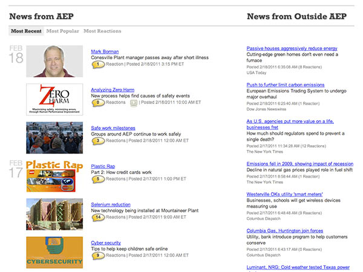This screenshot has width=363, height=272.
Task: Open the Selenium reduction link
Action: tap(111, 205)
